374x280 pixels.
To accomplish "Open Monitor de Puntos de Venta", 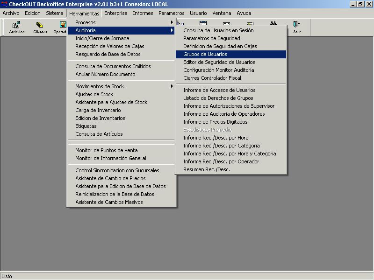I will 122,150.
